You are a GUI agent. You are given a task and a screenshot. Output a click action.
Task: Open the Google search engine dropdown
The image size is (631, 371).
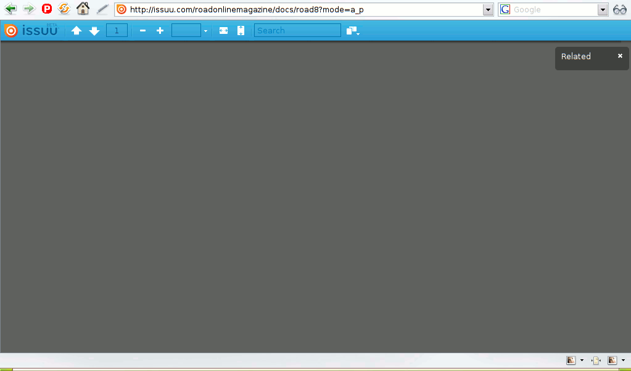[603, 10]
